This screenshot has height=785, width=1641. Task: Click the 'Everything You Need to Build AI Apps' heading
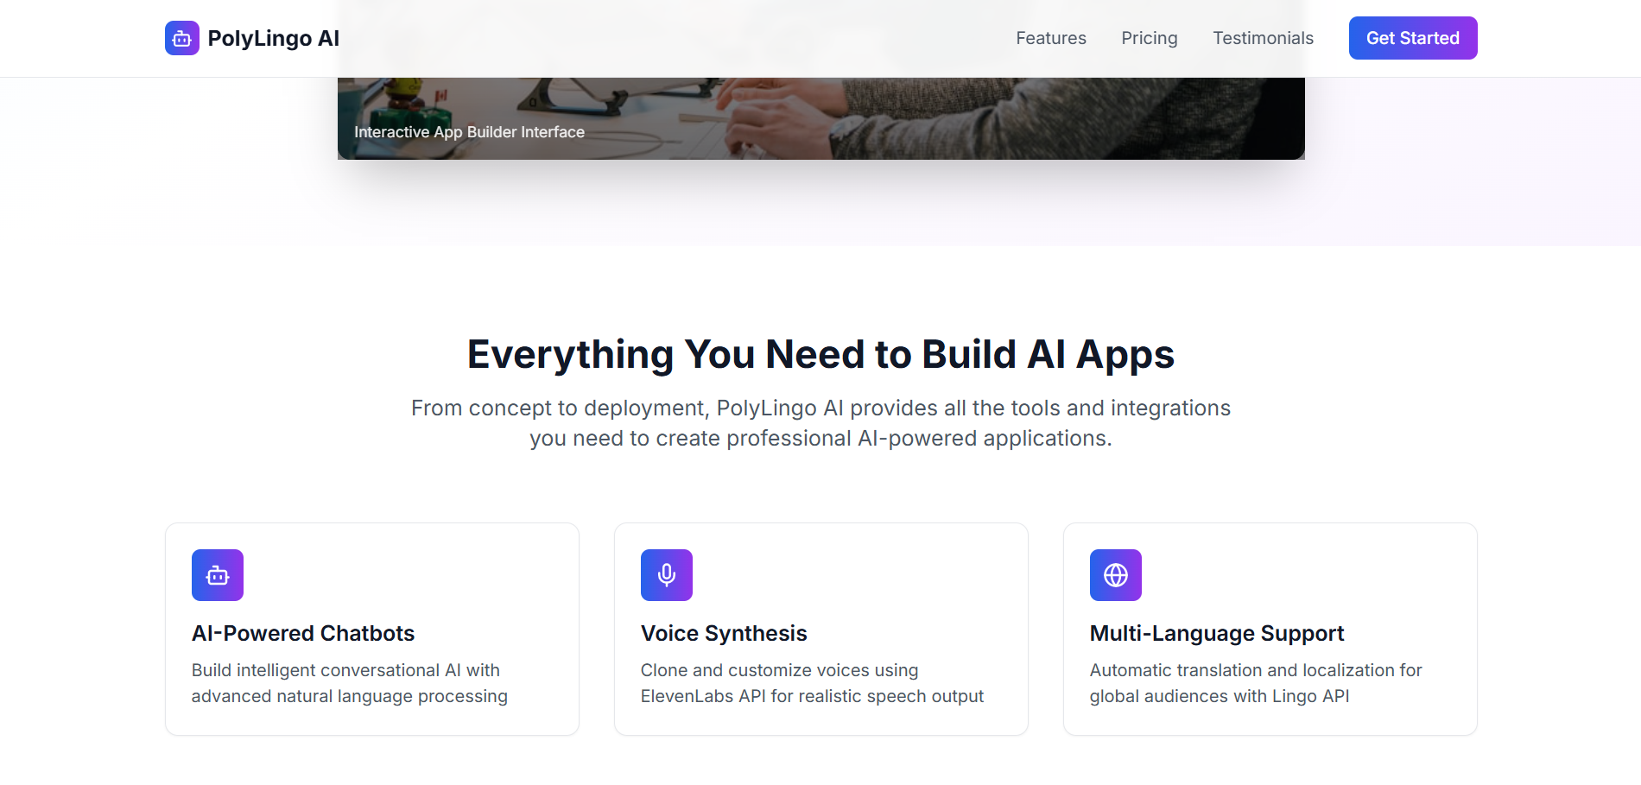[x=820, y=354]
